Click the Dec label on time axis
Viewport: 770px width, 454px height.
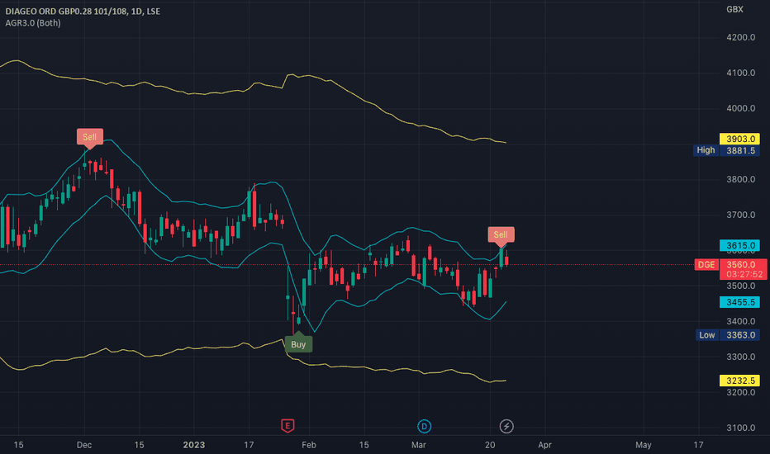tap(84, 445)
